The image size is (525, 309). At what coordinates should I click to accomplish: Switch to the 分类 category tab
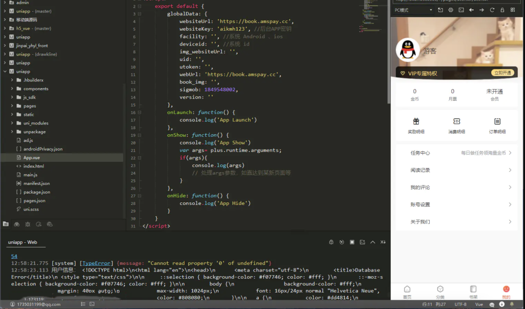[x=440, y=292]
